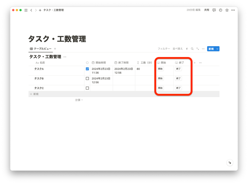The width and height of the screenshot is (248, 184).
Task: Open the 計算 calculation dropdown below the table
Action: click(x=79, y=99)
